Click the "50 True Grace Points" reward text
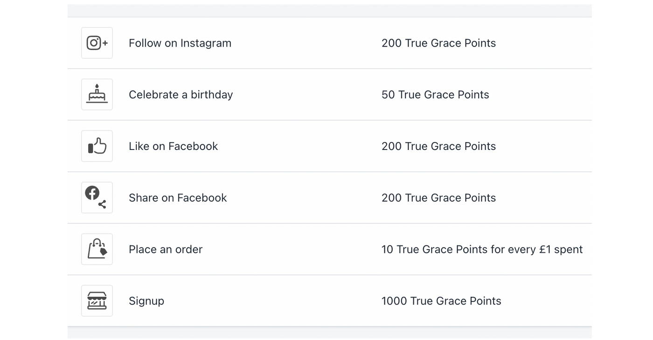Screen dimensions: 653x340 (x=435, y=95)
